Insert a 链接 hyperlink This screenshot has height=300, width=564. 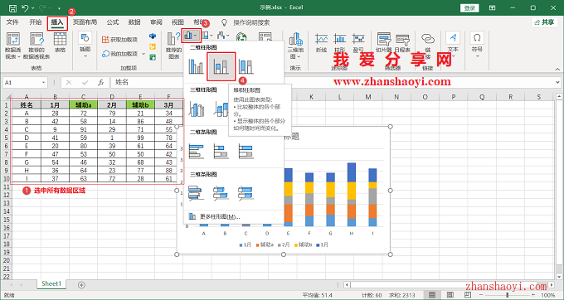pyautogui.click(x=428, y=45)
